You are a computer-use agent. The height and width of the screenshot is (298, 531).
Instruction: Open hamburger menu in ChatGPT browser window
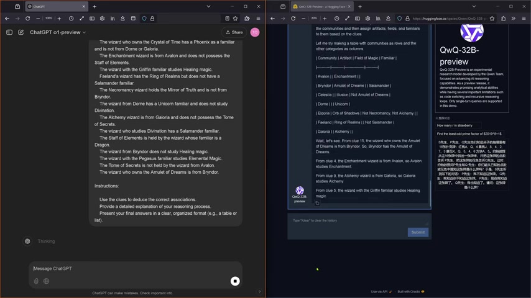pos(259,19)
